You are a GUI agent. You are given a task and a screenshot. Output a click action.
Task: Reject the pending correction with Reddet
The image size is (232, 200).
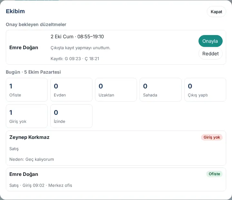pos(210,54)
